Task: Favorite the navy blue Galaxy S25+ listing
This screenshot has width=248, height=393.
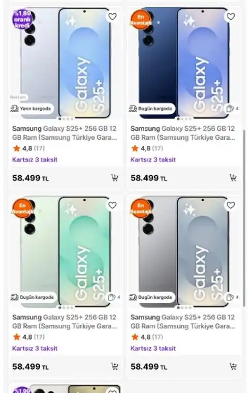Action: point(230,17)
